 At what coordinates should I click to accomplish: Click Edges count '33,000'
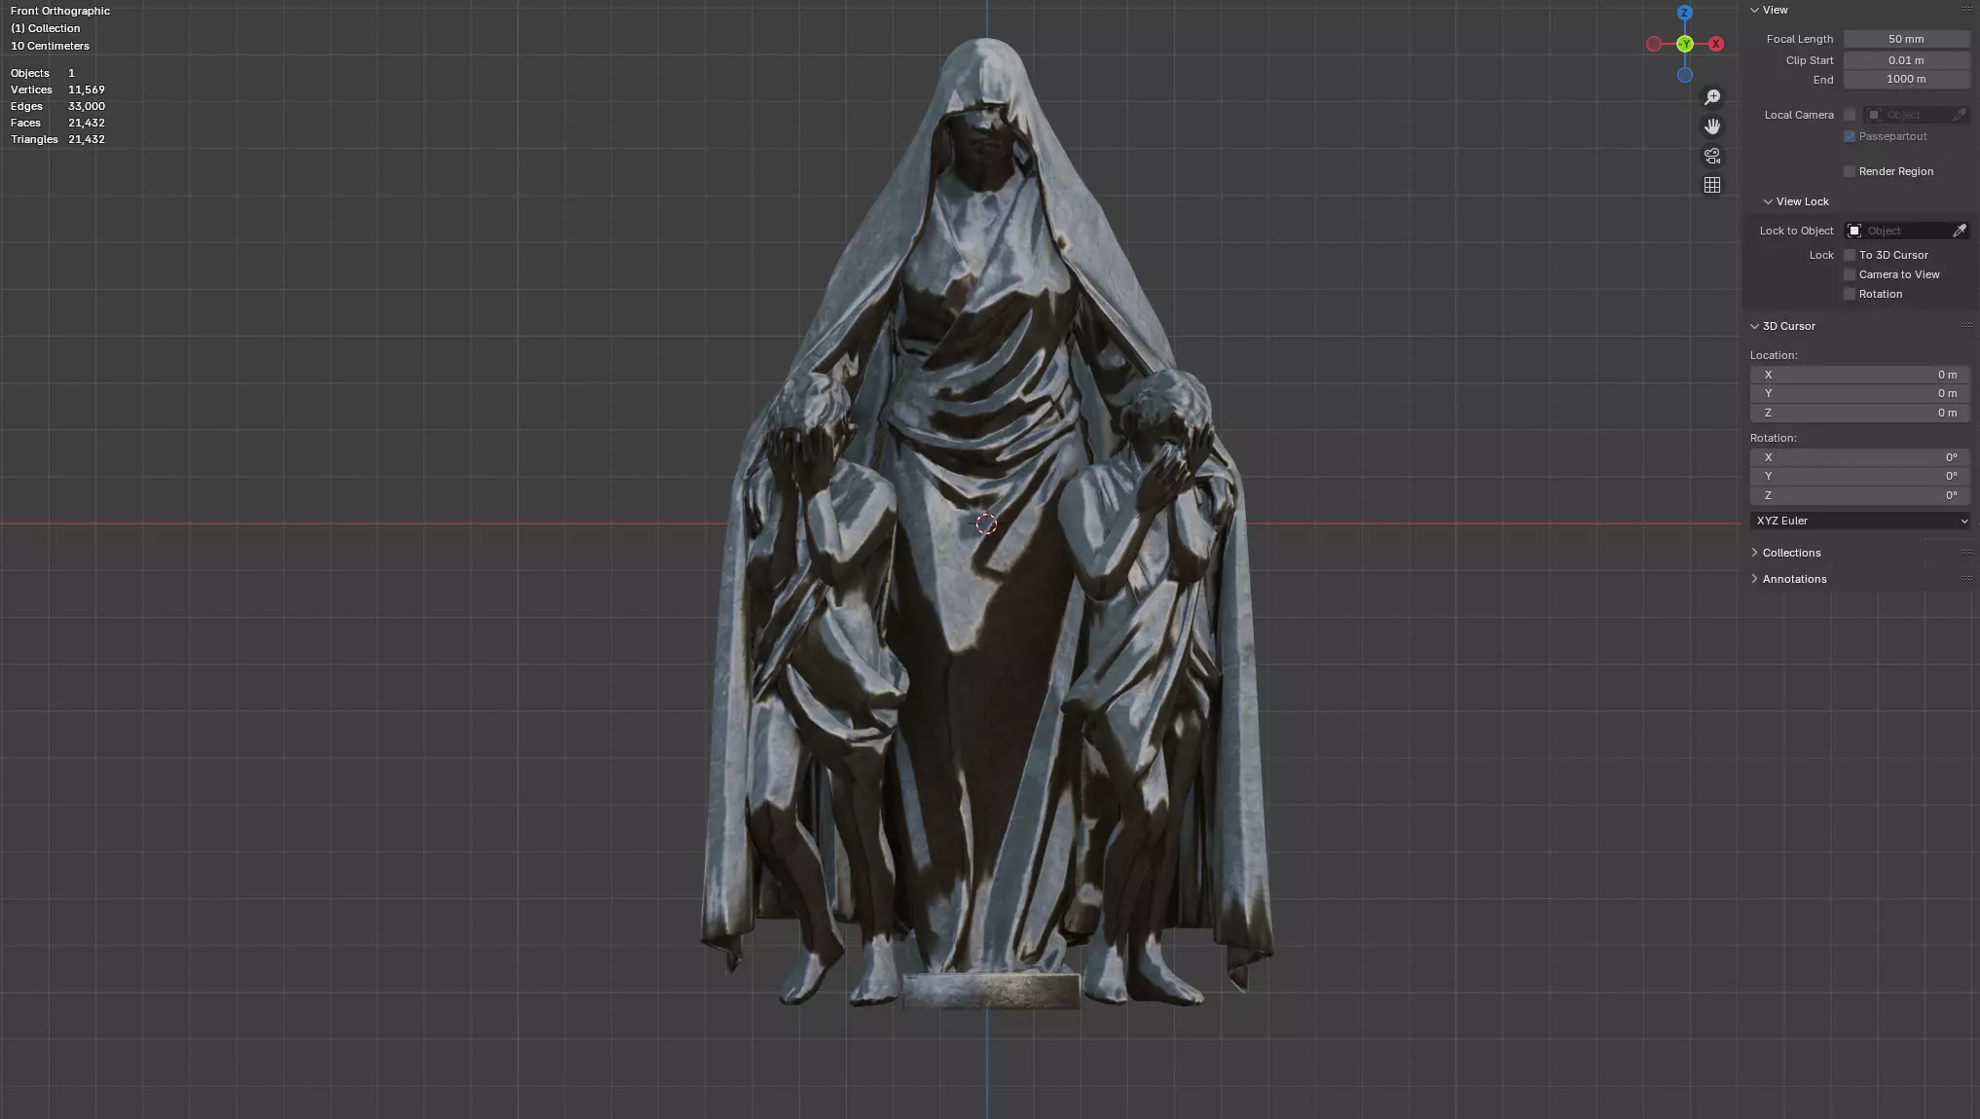coord(87,106)
